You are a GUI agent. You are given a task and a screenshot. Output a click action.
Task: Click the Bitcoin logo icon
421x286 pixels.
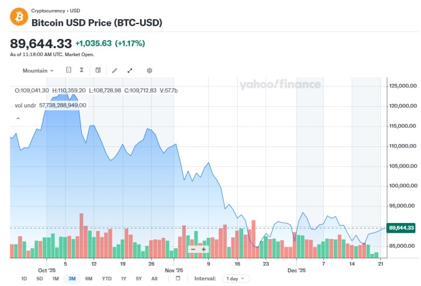click(19, 17)
